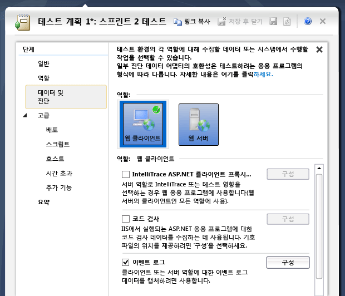Open 배포 under advanced
Screen dimensions: 345x296
pos(52,130)
